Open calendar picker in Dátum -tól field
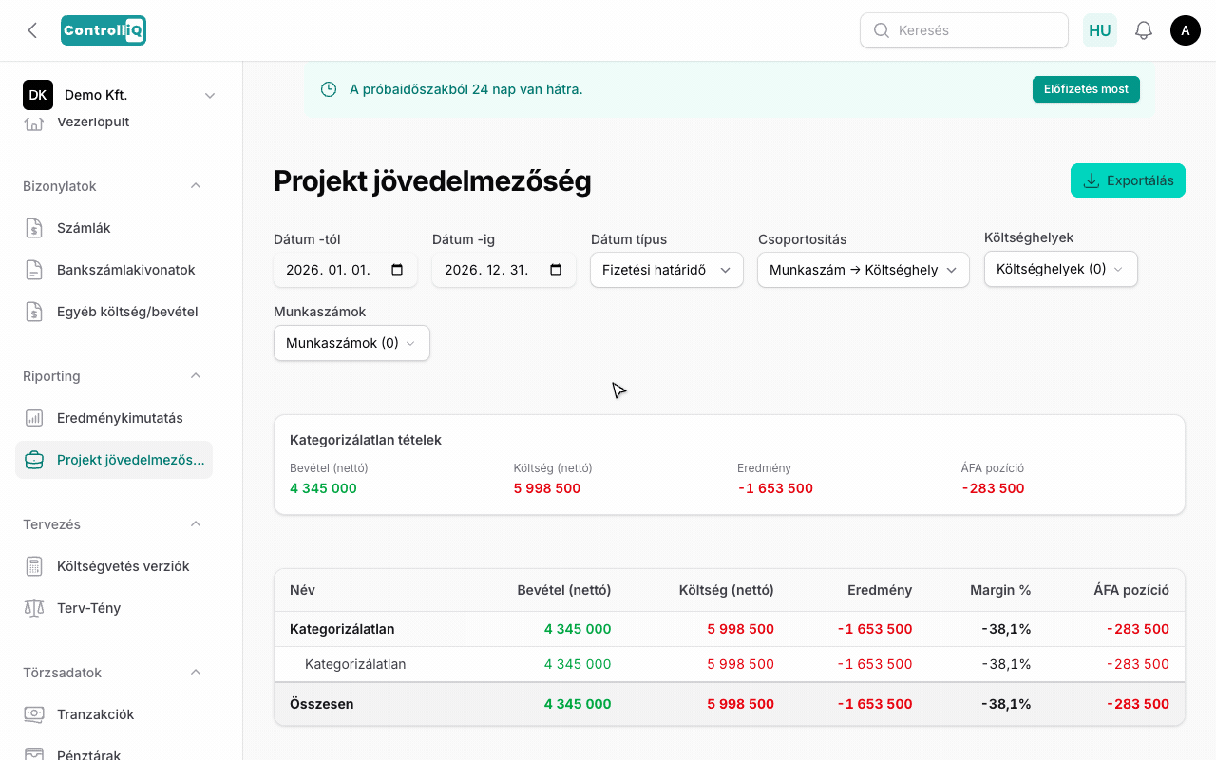Viewport: 1216px width, 760px height. click(x=397, y=270)
